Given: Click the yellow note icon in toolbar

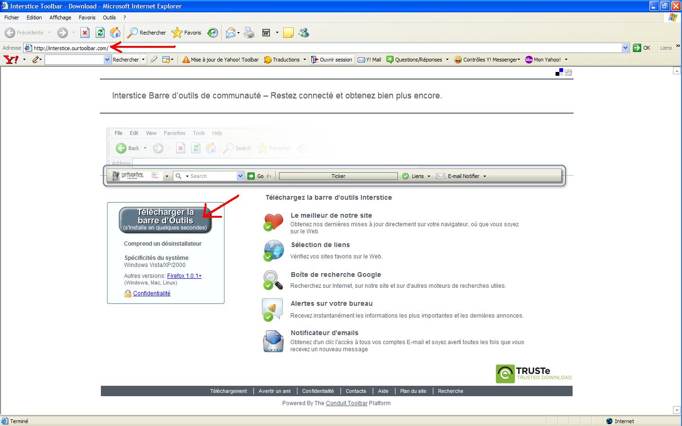Looking at the screenshot, I should [288, 33].
